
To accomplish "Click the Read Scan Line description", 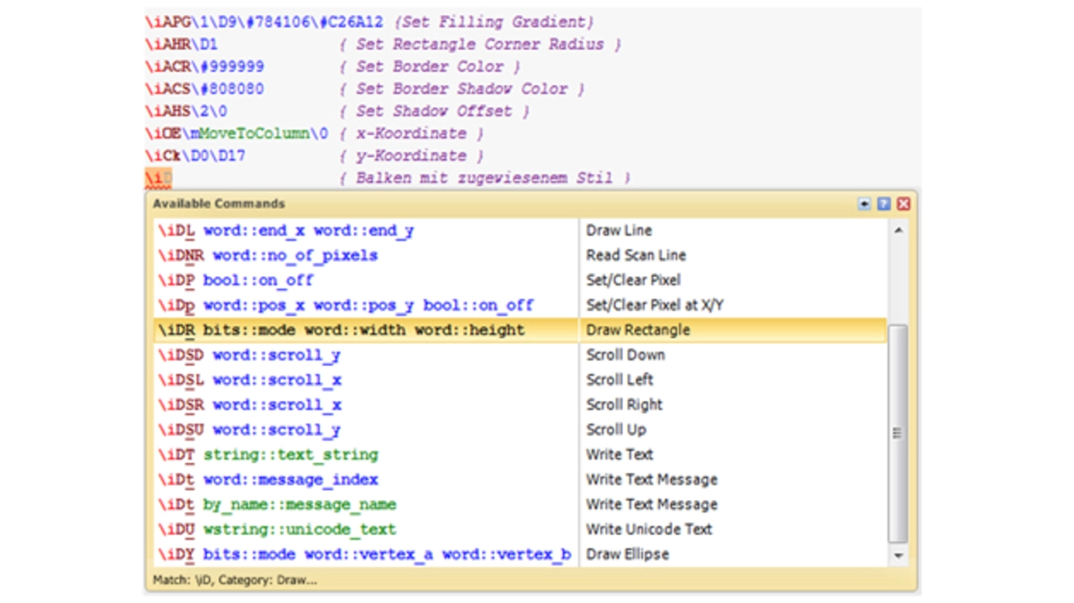I will [636, 255].
